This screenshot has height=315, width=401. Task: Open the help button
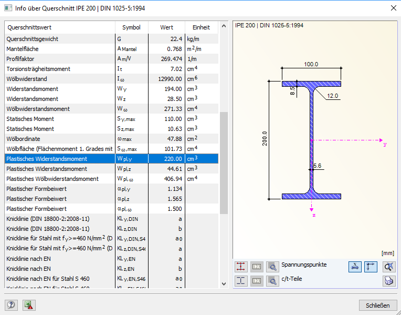click(x=11, y=305)
